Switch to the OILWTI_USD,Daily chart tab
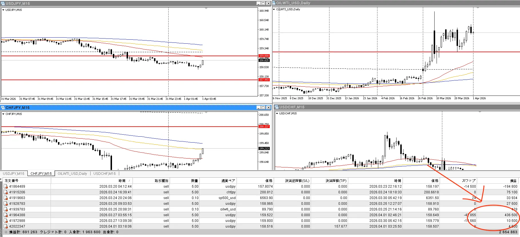 (72, 173)
